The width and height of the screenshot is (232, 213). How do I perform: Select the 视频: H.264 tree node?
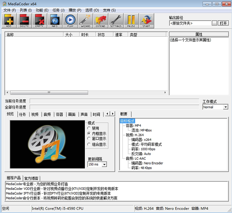point(135,135)
